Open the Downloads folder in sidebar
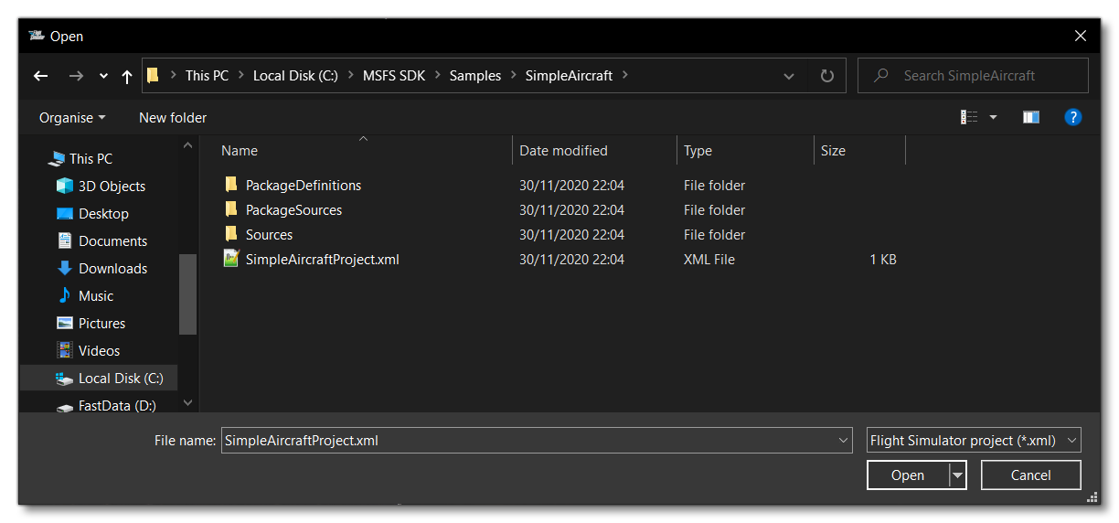1119x523 pixels. point(112,269)
